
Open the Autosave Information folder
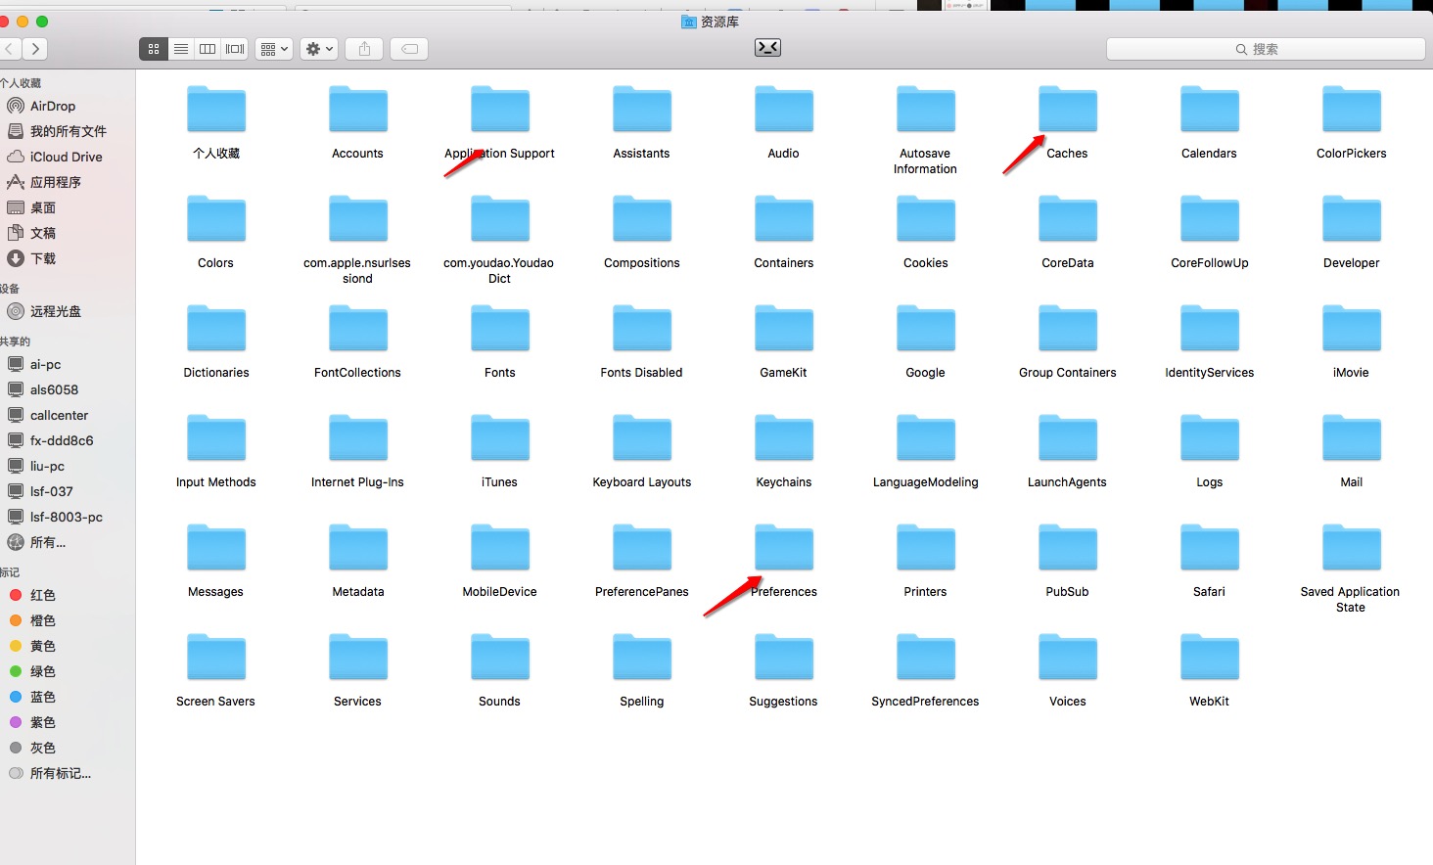925,110
